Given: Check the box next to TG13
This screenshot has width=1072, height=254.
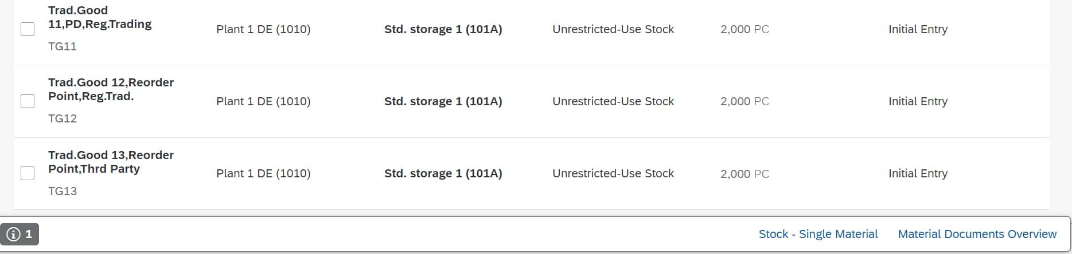Looking at the screenshot, I should click(28, 173).
